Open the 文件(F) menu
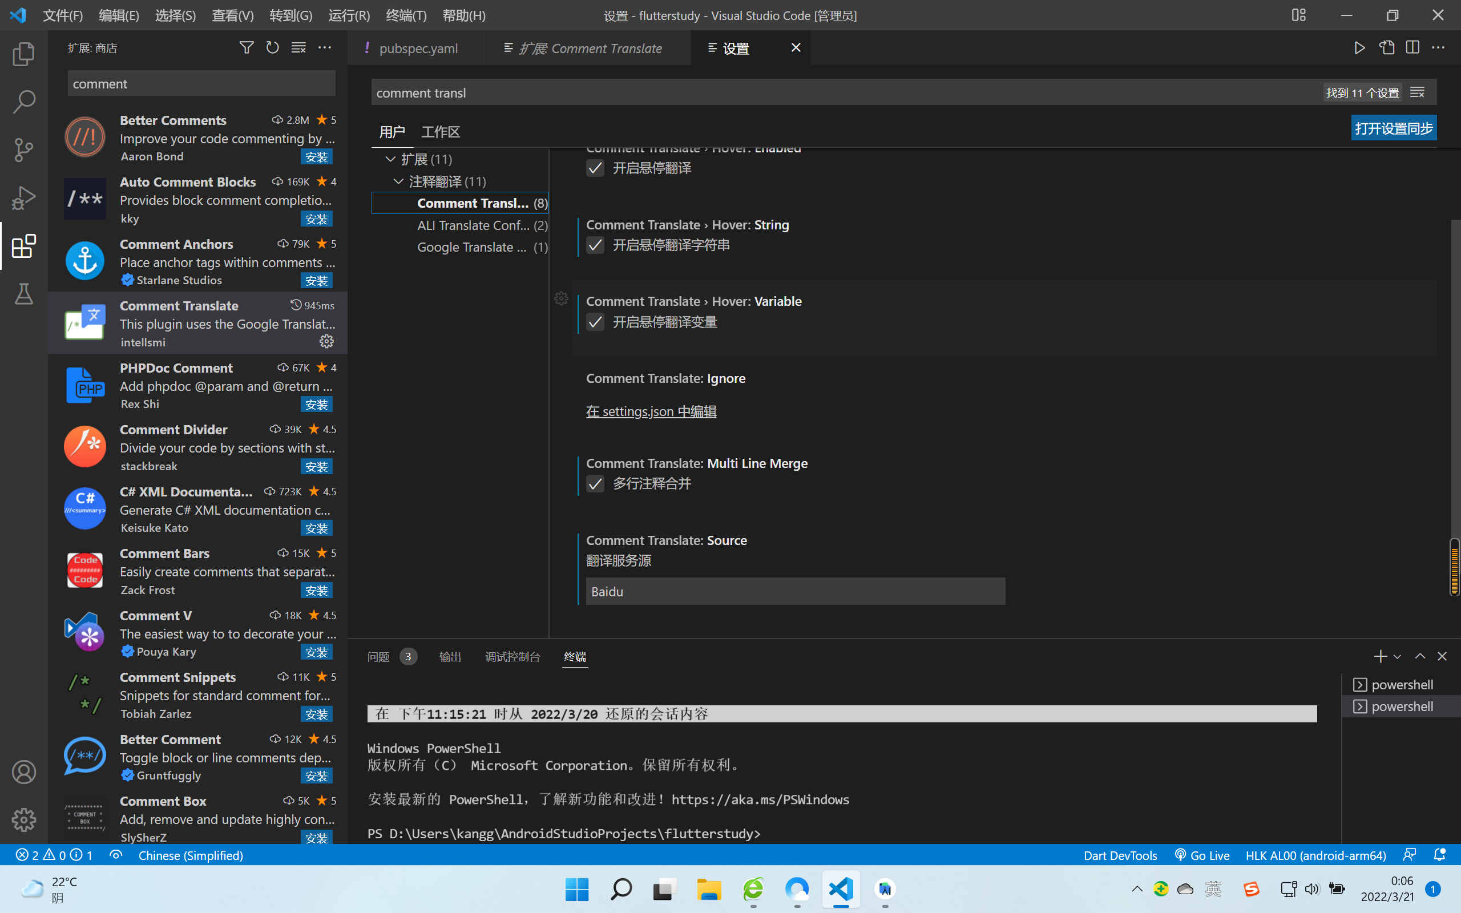The width and height of the screenshot is (1461, 913). (x=63, y=15)
